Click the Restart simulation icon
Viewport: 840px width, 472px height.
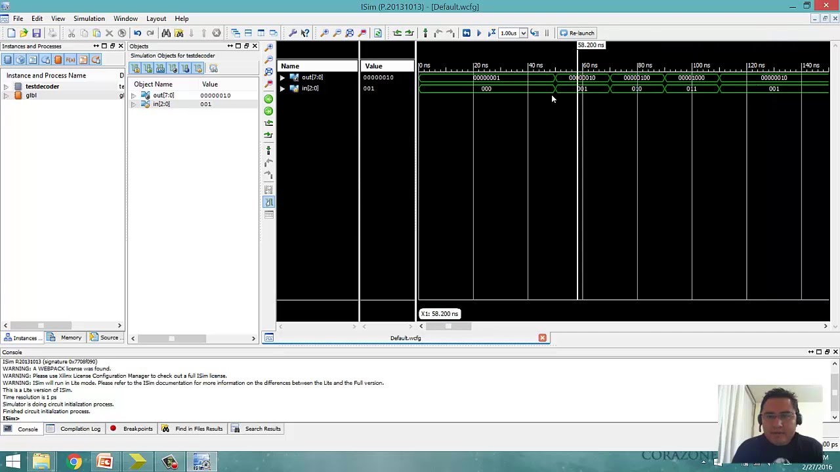[466, 33]
